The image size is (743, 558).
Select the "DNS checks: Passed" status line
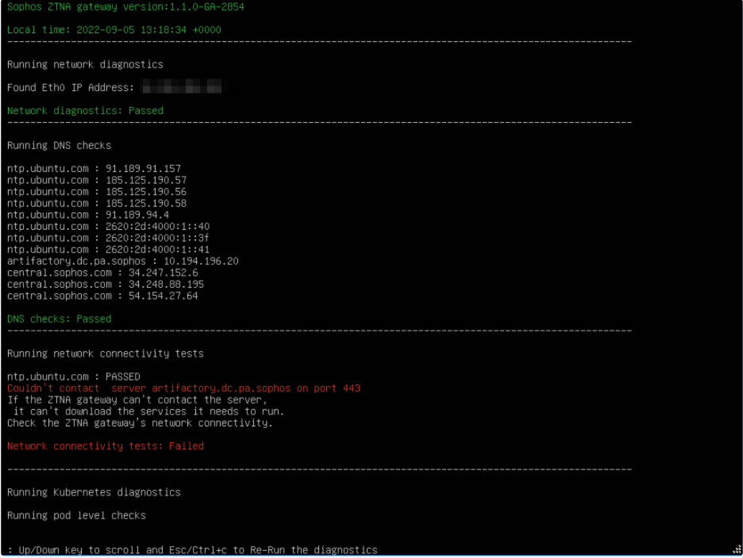pos(60,319)
